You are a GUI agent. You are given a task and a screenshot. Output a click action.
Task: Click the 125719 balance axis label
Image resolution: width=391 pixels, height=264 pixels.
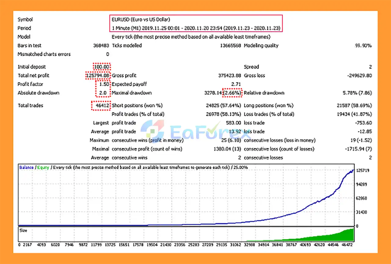363,170
